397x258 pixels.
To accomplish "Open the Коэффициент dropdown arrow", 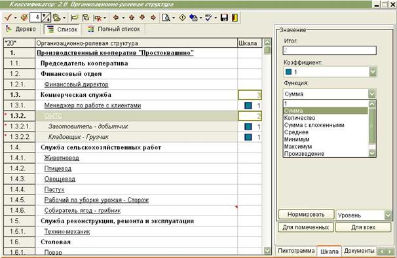I will pyautogui.click(x=373, y=72).
